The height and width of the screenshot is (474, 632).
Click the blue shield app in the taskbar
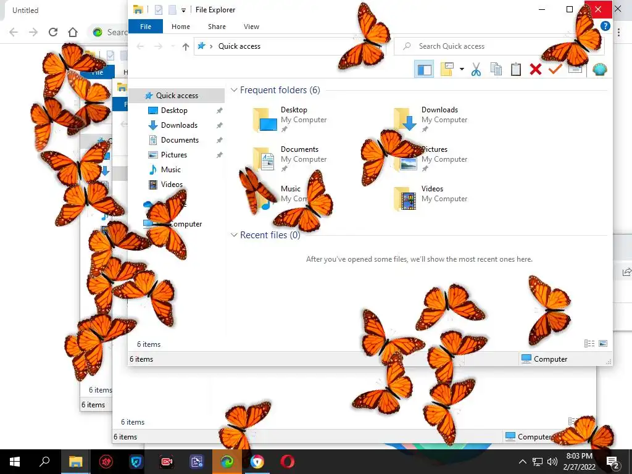tap(136, 462)
